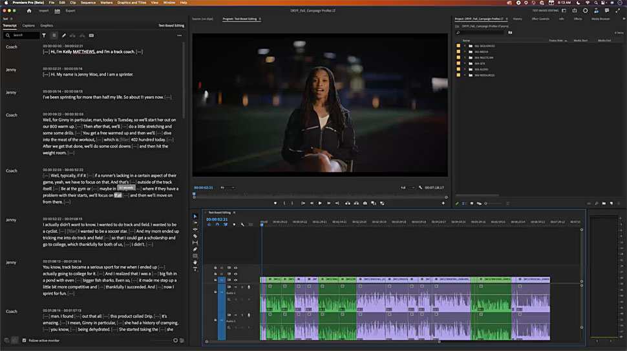Open the Quick Export share icon

pyautogui.click(x=574, y=11)
